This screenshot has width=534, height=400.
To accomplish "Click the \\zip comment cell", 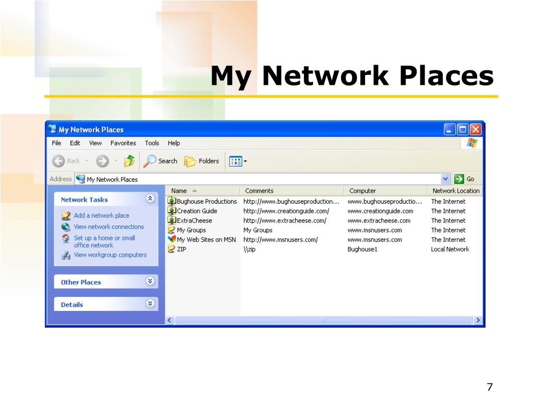I will 249,249.
